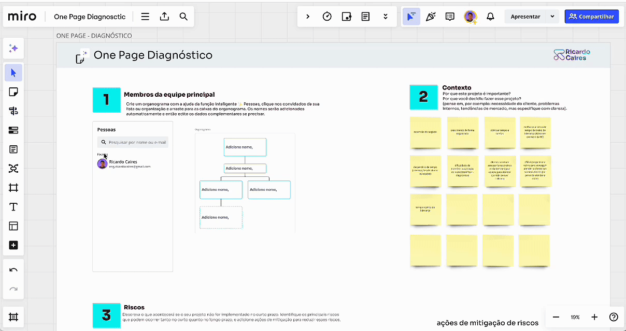Open more tools with the plus icon
This screenshot has height=331, width=626.
(x=13, y=245)
